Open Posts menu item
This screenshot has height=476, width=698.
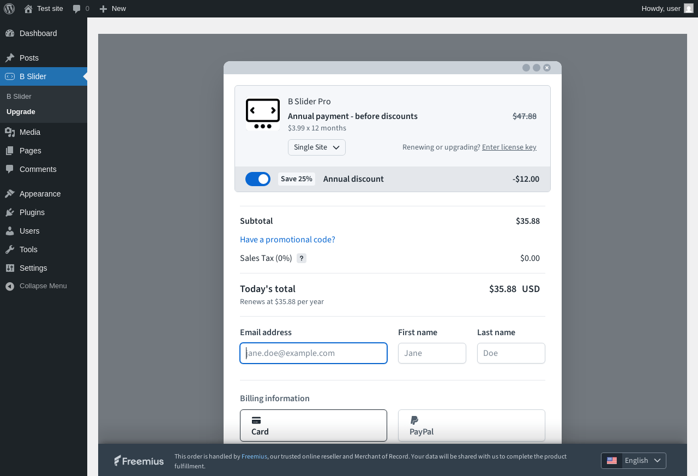point(44,58)
